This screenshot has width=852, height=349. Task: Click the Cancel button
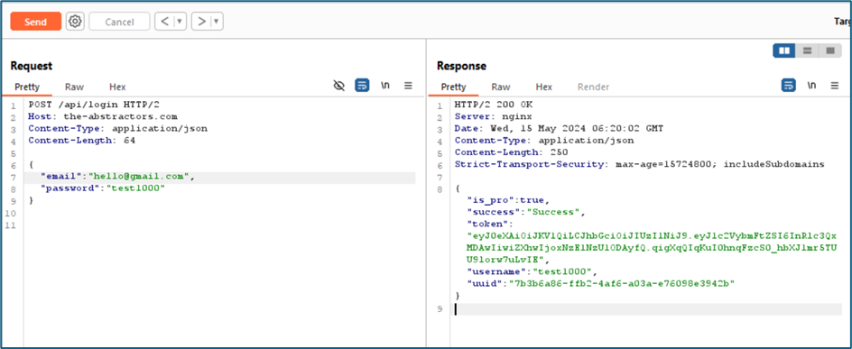tap(119, 22)
